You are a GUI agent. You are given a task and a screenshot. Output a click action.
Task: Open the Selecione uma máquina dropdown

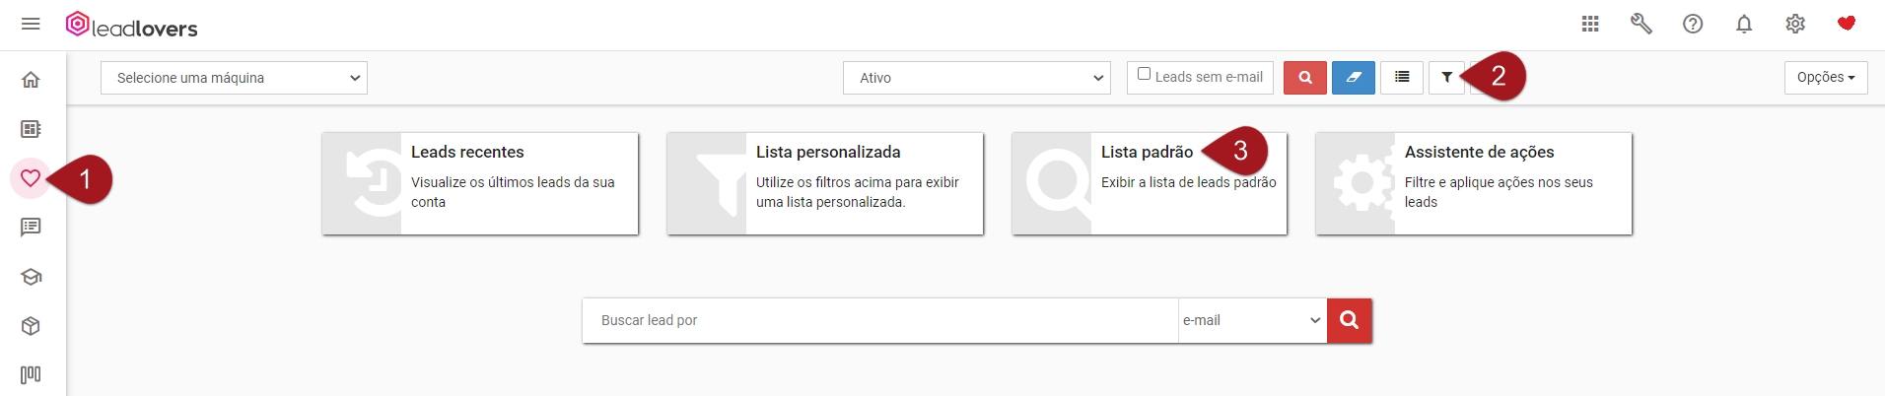pyautogui.click(x=234, y=78)
